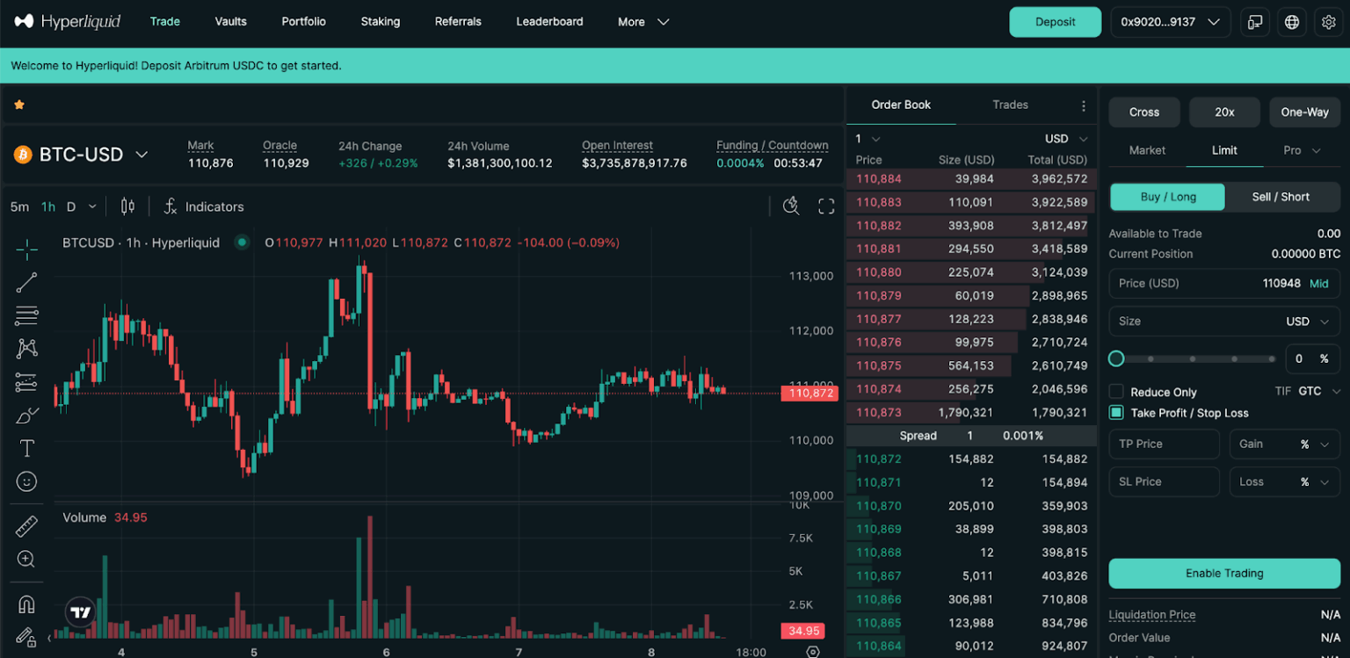Open the quick search on the chart

pyautogui.click(x=790, y=206)
